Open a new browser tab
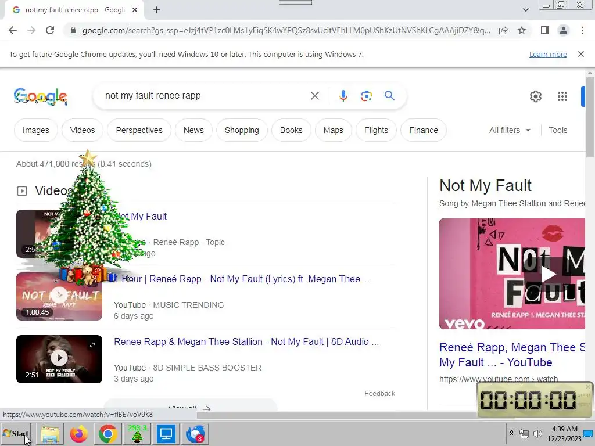This screenshot has width=595, height=446. pyautogui.click(x=157, y=10)
